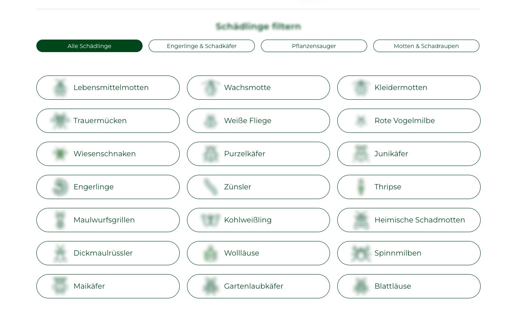Click the Maikäfer beetle icon
517x323 pixels.
pyautogui.click(x=60, y=286)
